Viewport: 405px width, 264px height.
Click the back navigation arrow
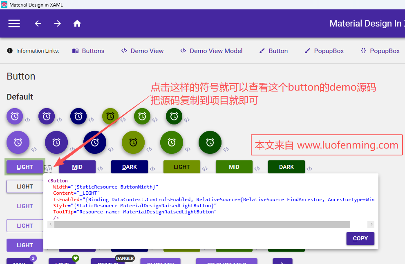coord(38,23)
